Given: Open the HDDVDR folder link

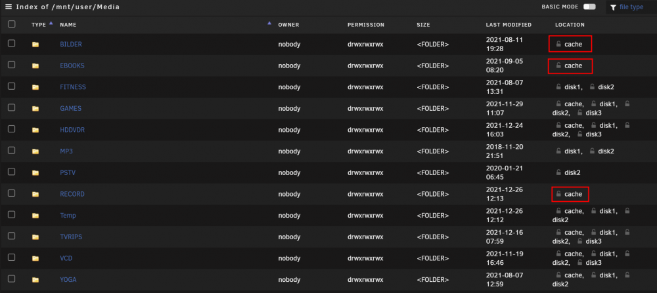Looking at the screenshot, I should [72, 130].
